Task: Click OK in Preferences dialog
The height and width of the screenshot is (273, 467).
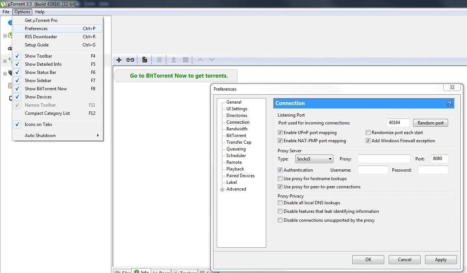Action: 368,260
